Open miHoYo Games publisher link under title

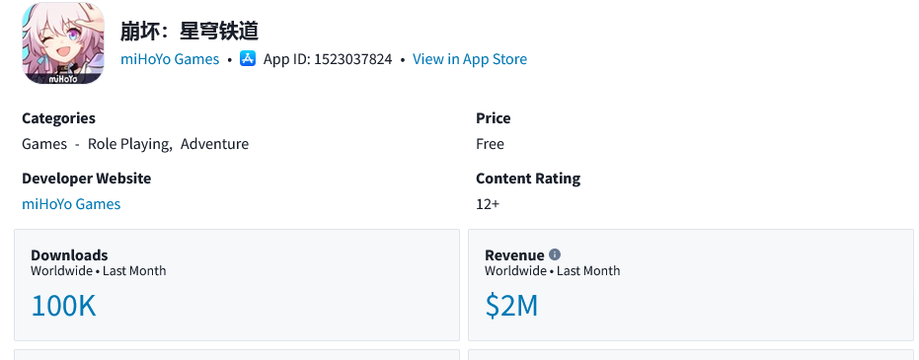pos(170,59)
